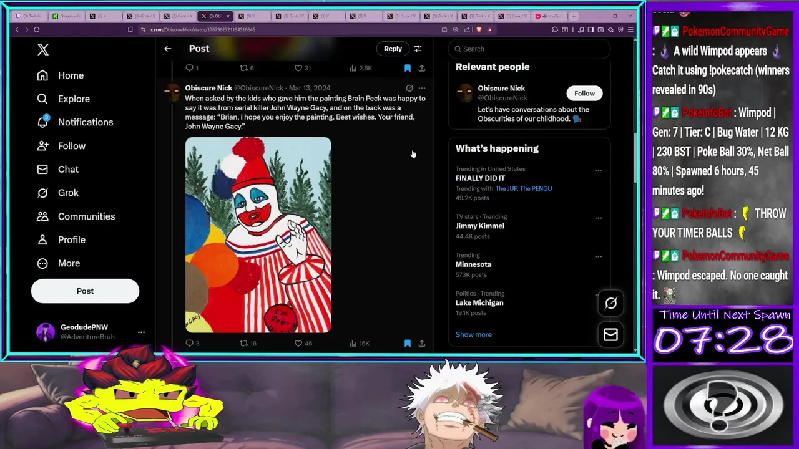Image resolution: width=799 pixels, height=449 pixels.
Task: Toggle bookmark on post with 2.6K views
Action: [408, 68]
